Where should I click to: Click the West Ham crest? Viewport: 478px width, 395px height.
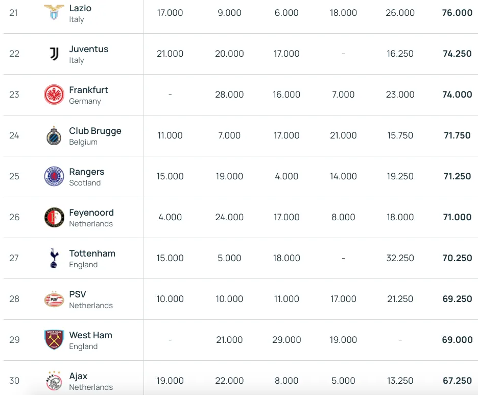click(x=54, y=340)
